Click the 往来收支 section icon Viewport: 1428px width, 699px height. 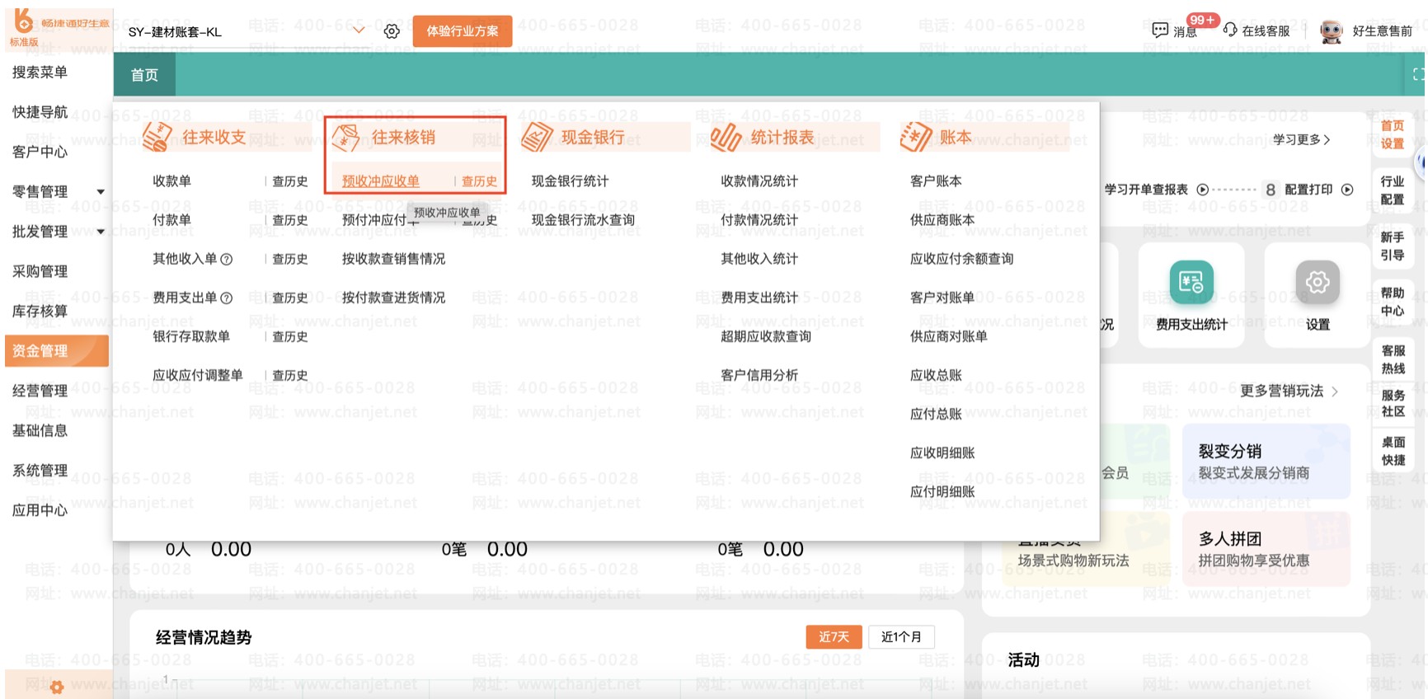[x=157, y=137]
